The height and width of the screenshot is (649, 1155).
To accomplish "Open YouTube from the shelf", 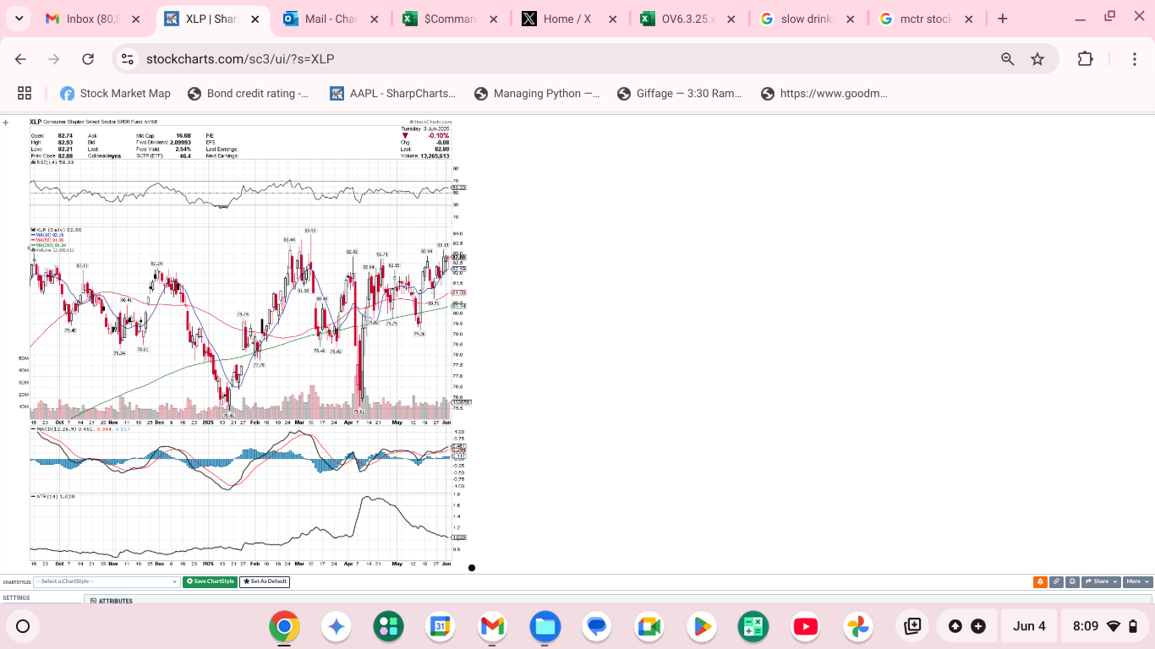I will coord(806,626).
